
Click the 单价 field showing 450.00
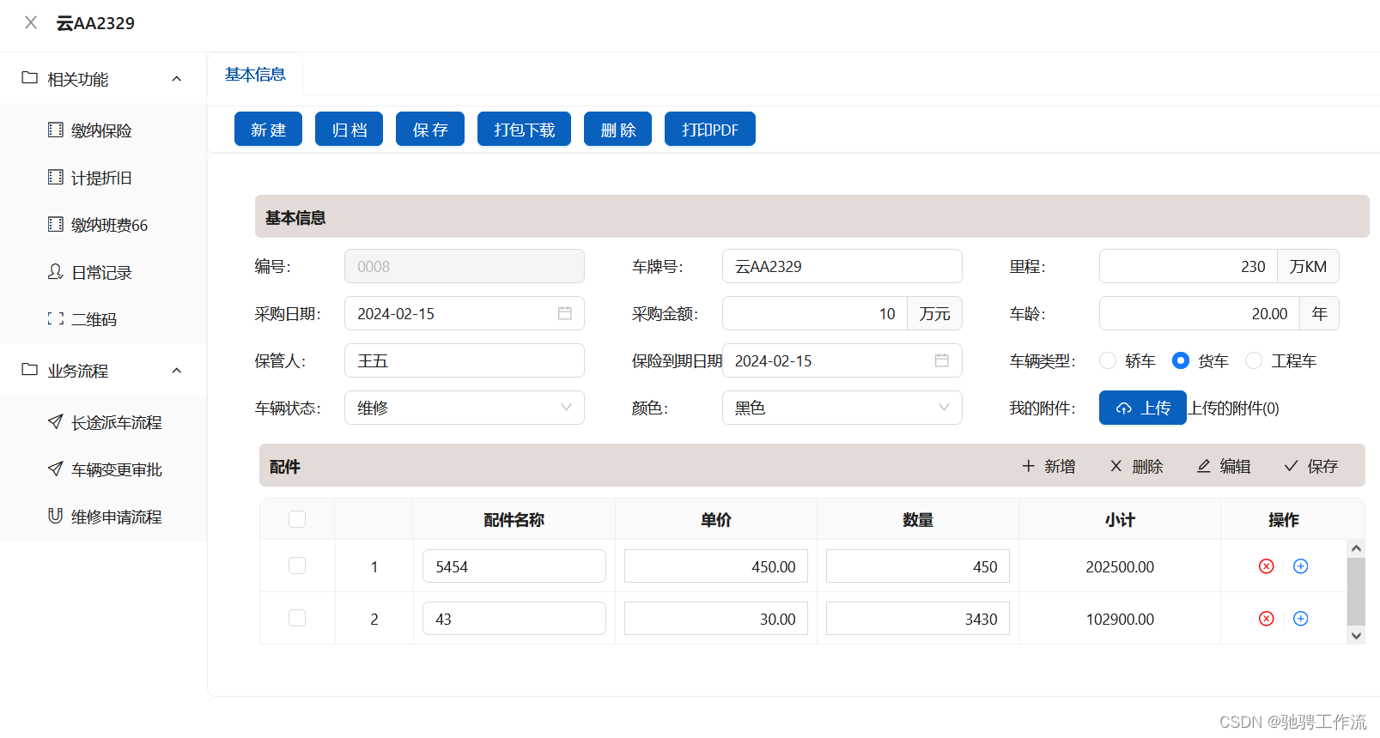pos(715,566)
